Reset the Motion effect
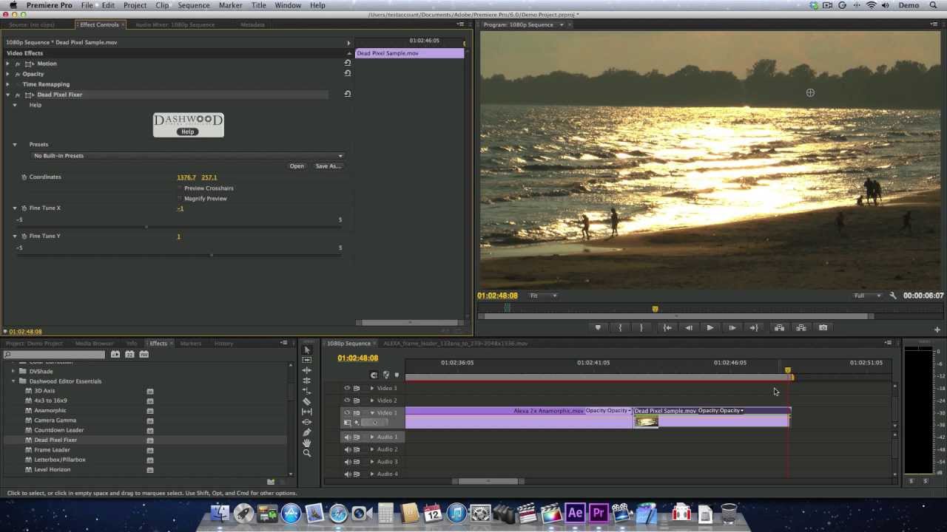The image size is (947, 532). pos(347,64)
